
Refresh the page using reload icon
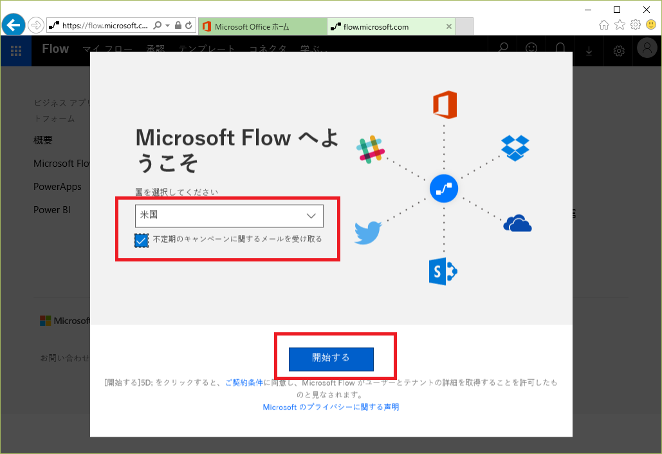188,25
